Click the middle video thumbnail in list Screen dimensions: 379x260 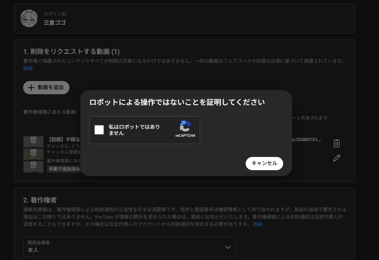33,154
